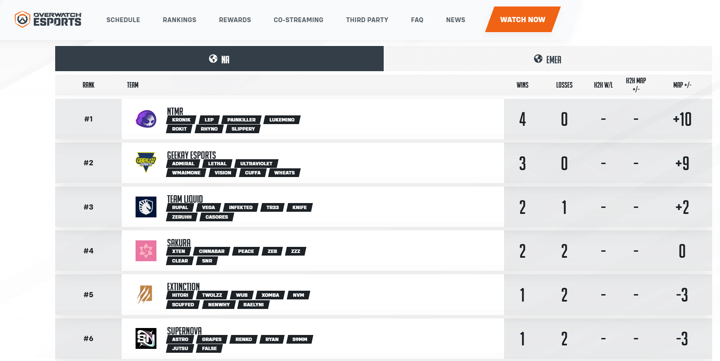
Task: Click the H2H W/L column header
Action: [604, 85]
